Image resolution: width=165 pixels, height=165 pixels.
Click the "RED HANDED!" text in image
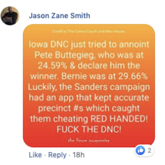point(119,119)
